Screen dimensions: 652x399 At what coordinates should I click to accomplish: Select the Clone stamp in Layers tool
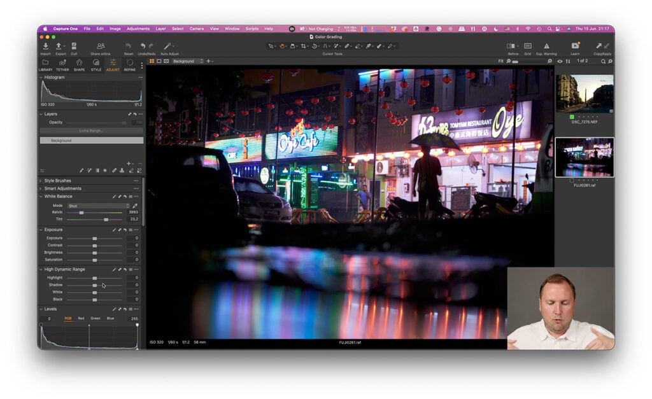122,171
